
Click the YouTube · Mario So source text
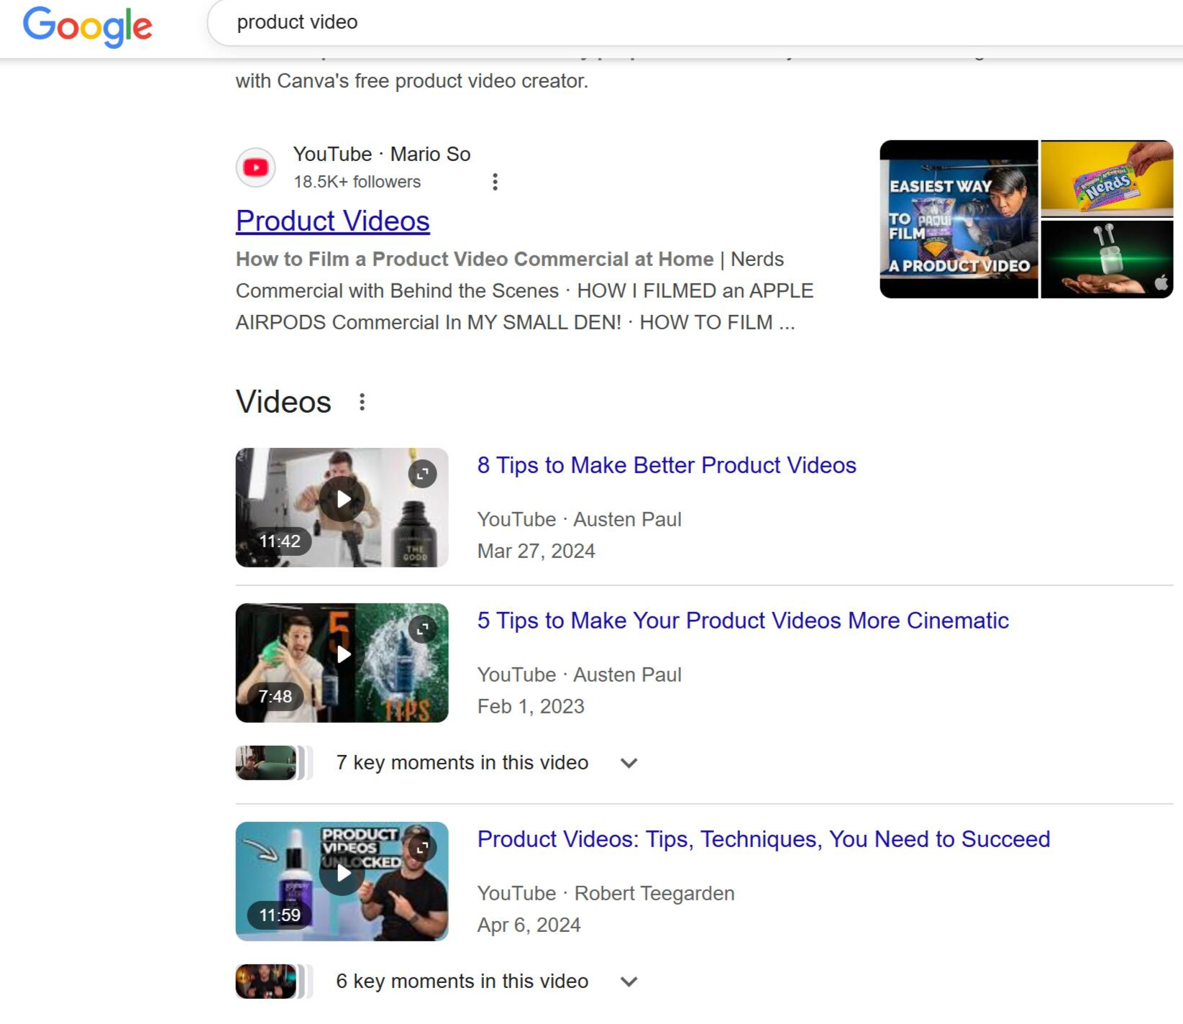382,154
